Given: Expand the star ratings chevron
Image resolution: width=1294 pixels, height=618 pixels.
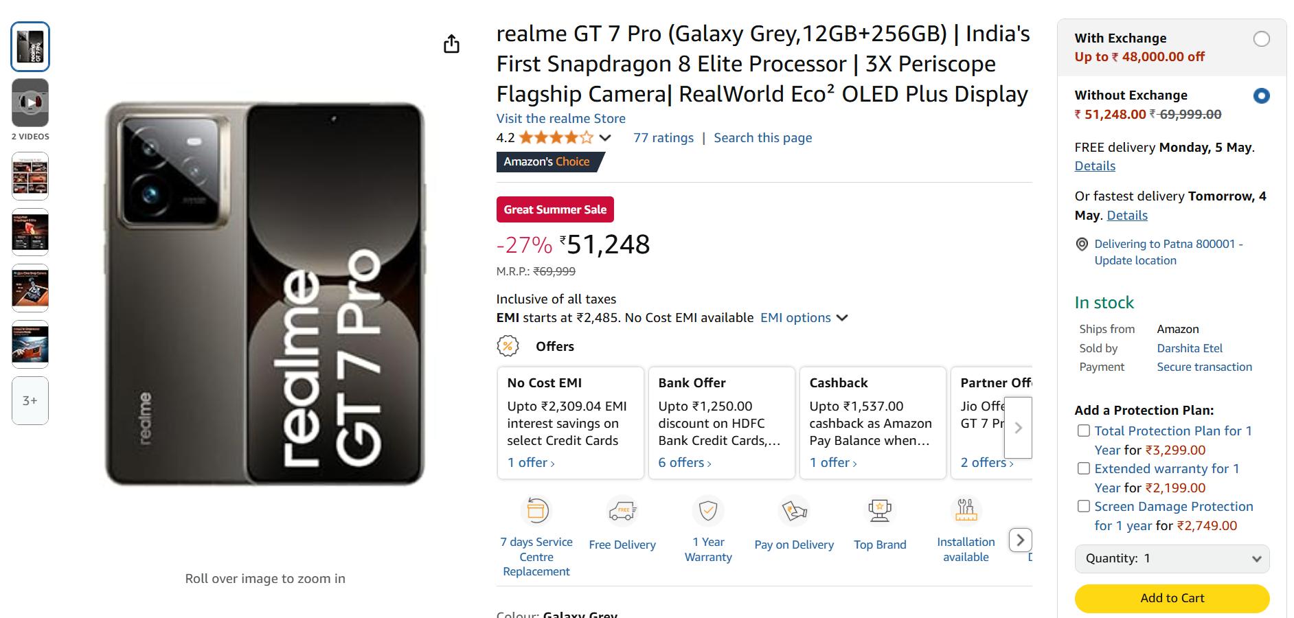Looking at the screenshot, I should point(605,138).
